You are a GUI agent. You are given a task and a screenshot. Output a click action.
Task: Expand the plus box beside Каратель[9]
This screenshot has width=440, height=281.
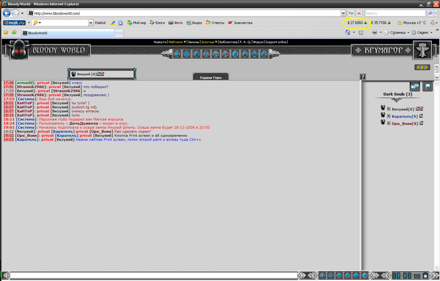tap(388, 116)
